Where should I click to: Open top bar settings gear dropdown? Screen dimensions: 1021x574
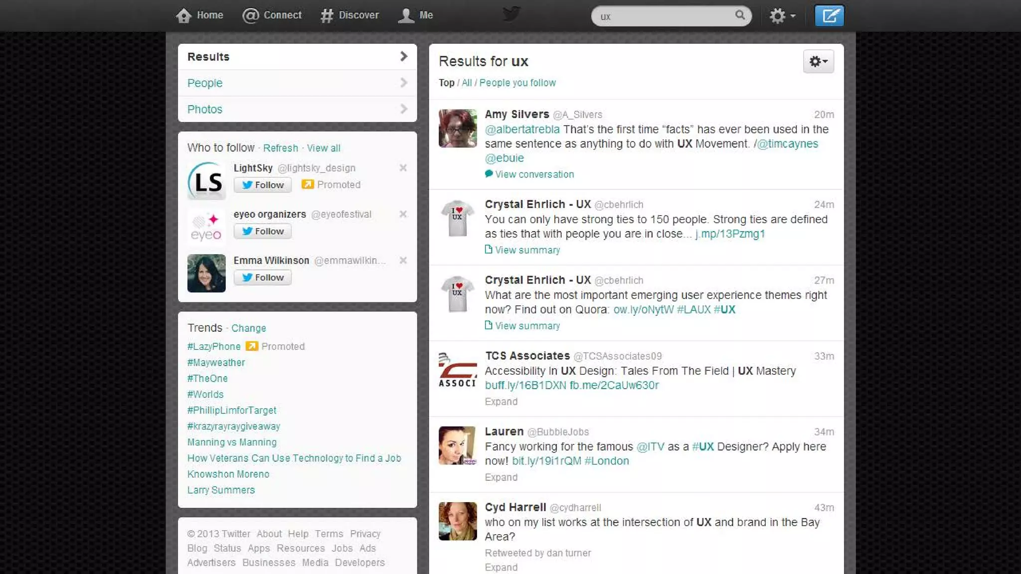pyautogui.click(x=782, y=16)
